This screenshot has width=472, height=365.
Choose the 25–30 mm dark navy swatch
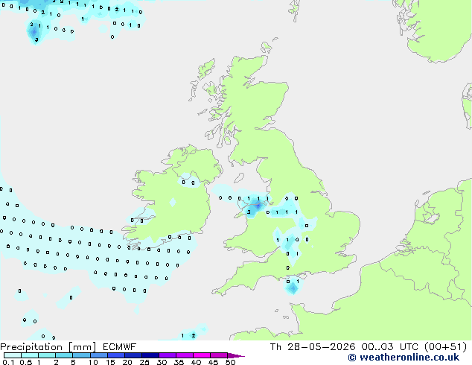point(150,355)
